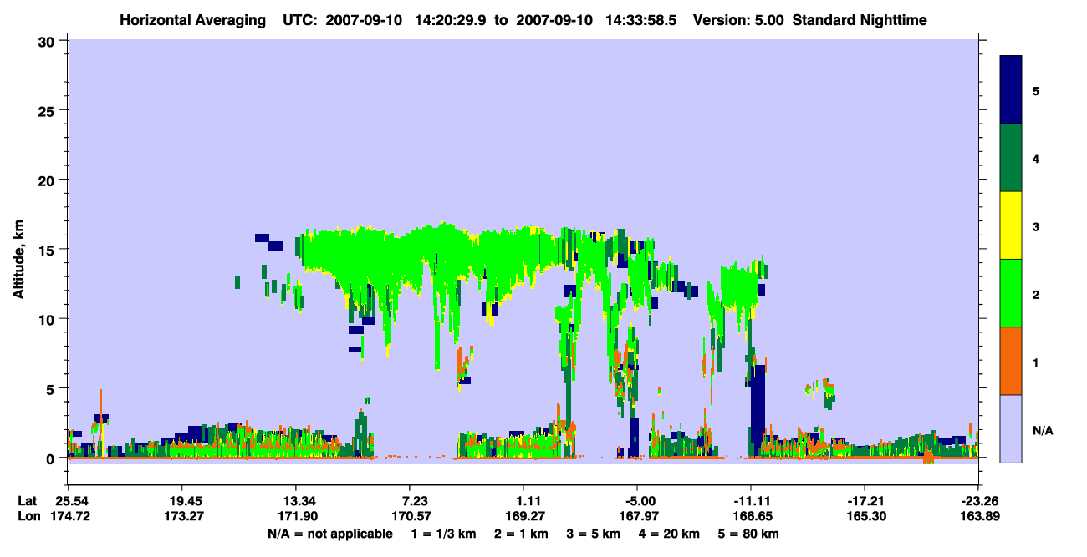Click the tall dark blue column near -11.11 latitude
1087x557 pixels.
(758, 409)
